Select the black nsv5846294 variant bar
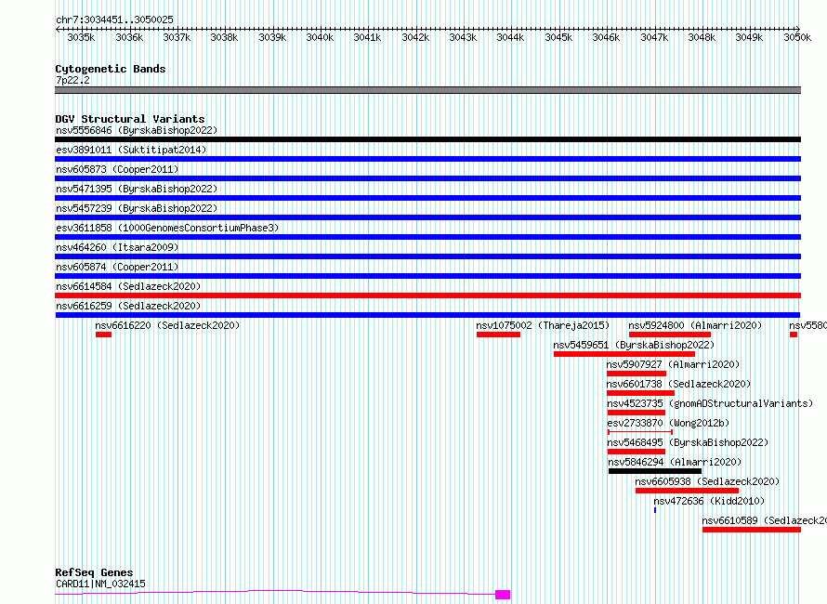 point(655,471)
